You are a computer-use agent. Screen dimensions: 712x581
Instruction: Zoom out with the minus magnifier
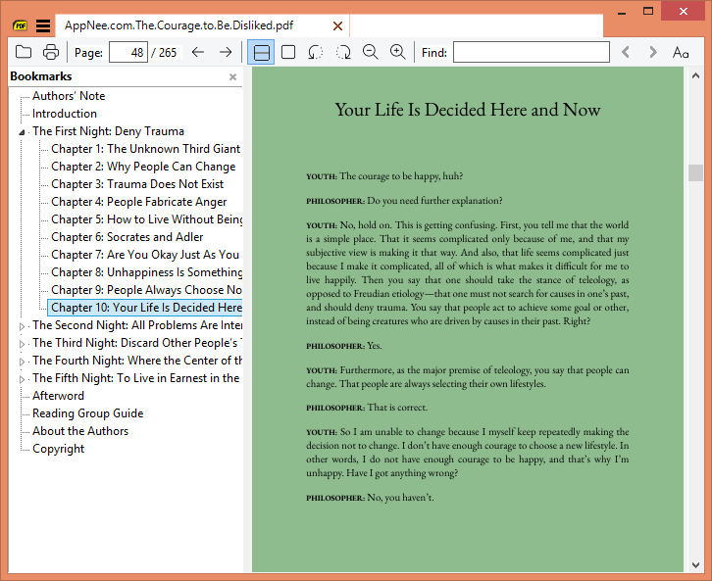371,52
